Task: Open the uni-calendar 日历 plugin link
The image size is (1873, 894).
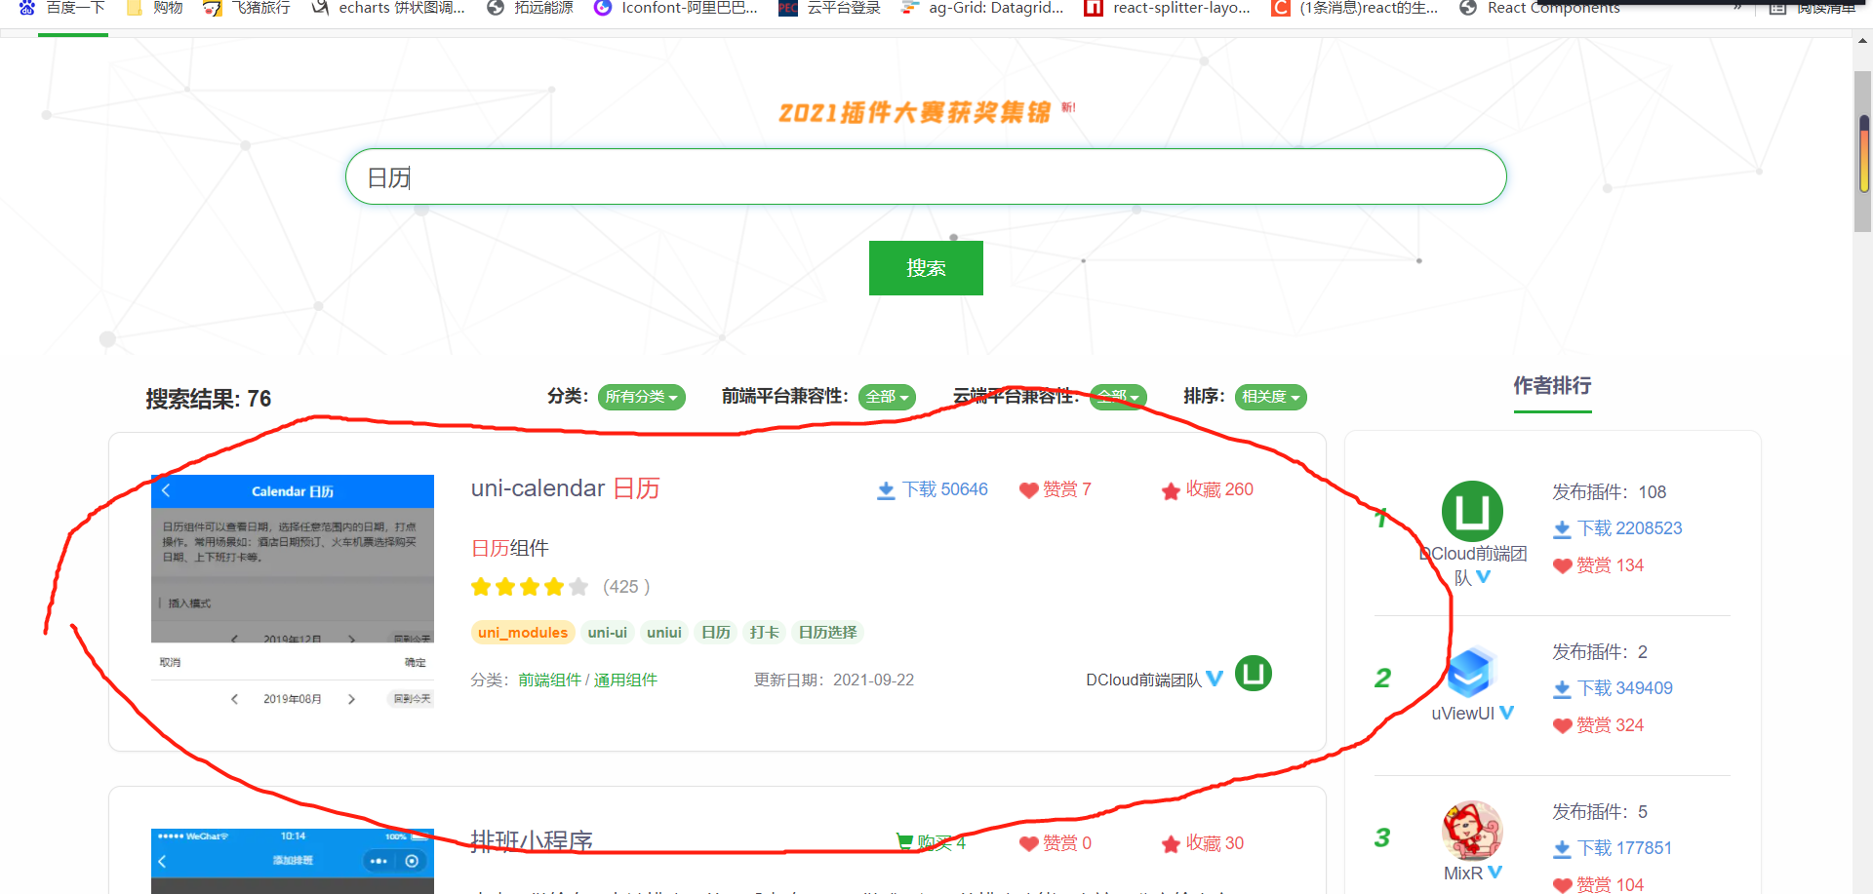Action: click(564, 488)
